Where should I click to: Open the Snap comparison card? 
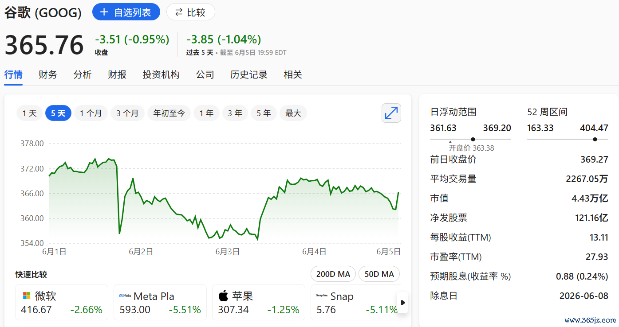tap(355, 302)
